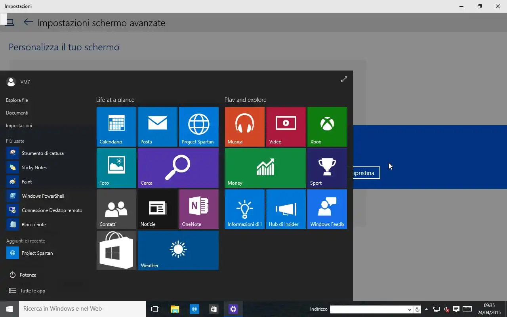Viewport: 507px width, 317px height.
Task: Open the Cerca search tile
Action: coord(178,168)
